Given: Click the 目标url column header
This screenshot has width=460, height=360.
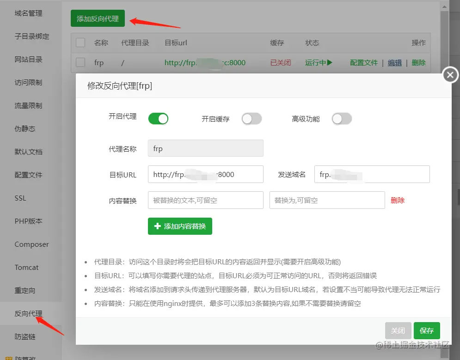Looking at the screenshot, I should [176, 43].
